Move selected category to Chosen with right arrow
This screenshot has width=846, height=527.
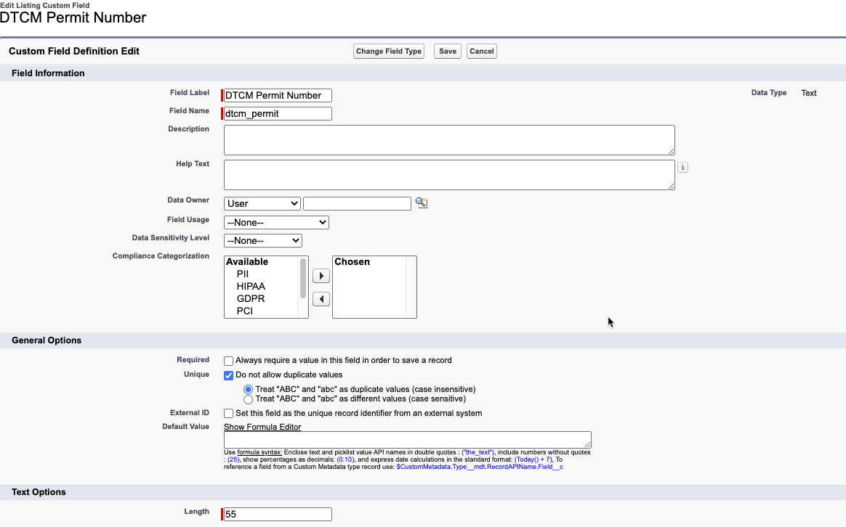[x=321, y=276]
